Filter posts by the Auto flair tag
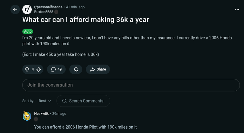244x133 pixels. pyautogui.click(x=28, y=31)
